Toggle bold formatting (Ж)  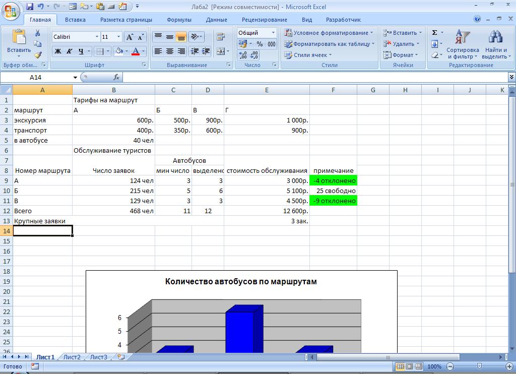click(58, 51)
